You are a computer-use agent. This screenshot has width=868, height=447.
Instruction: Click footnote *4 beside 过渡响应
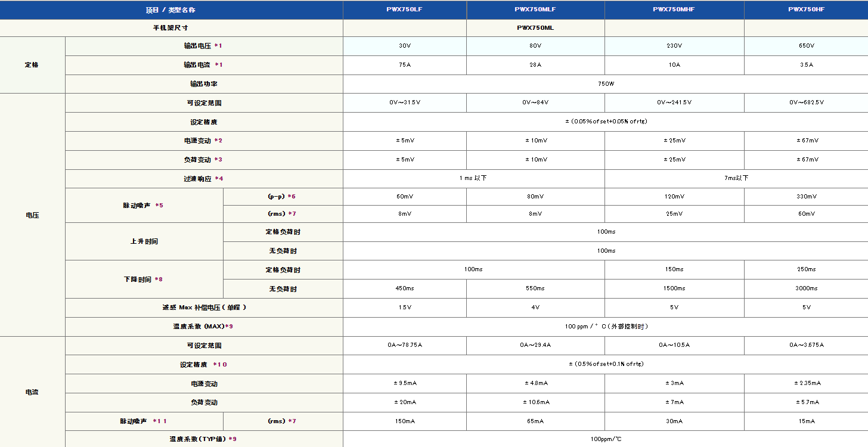pos(219,179)
